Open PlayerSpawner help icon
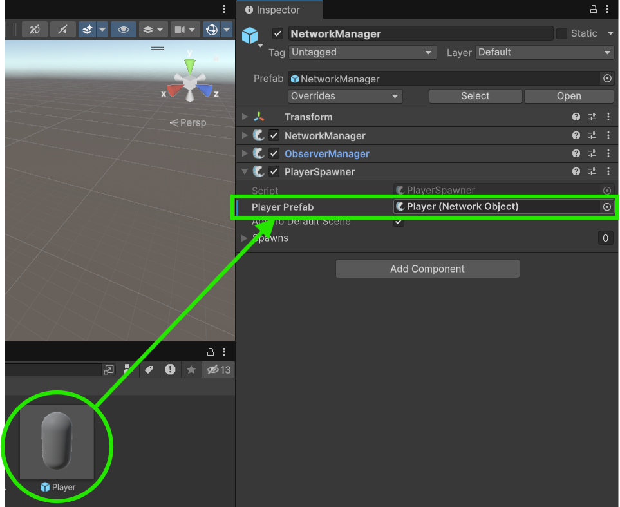620x507 pixels. pos(576,171)
